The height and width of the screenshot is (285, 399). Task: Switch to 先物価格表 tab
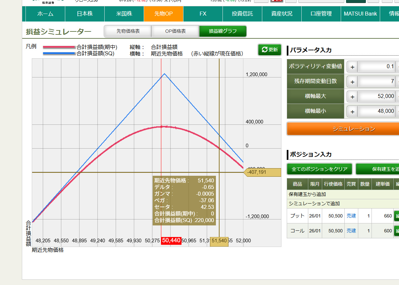(x=128, y=31)
